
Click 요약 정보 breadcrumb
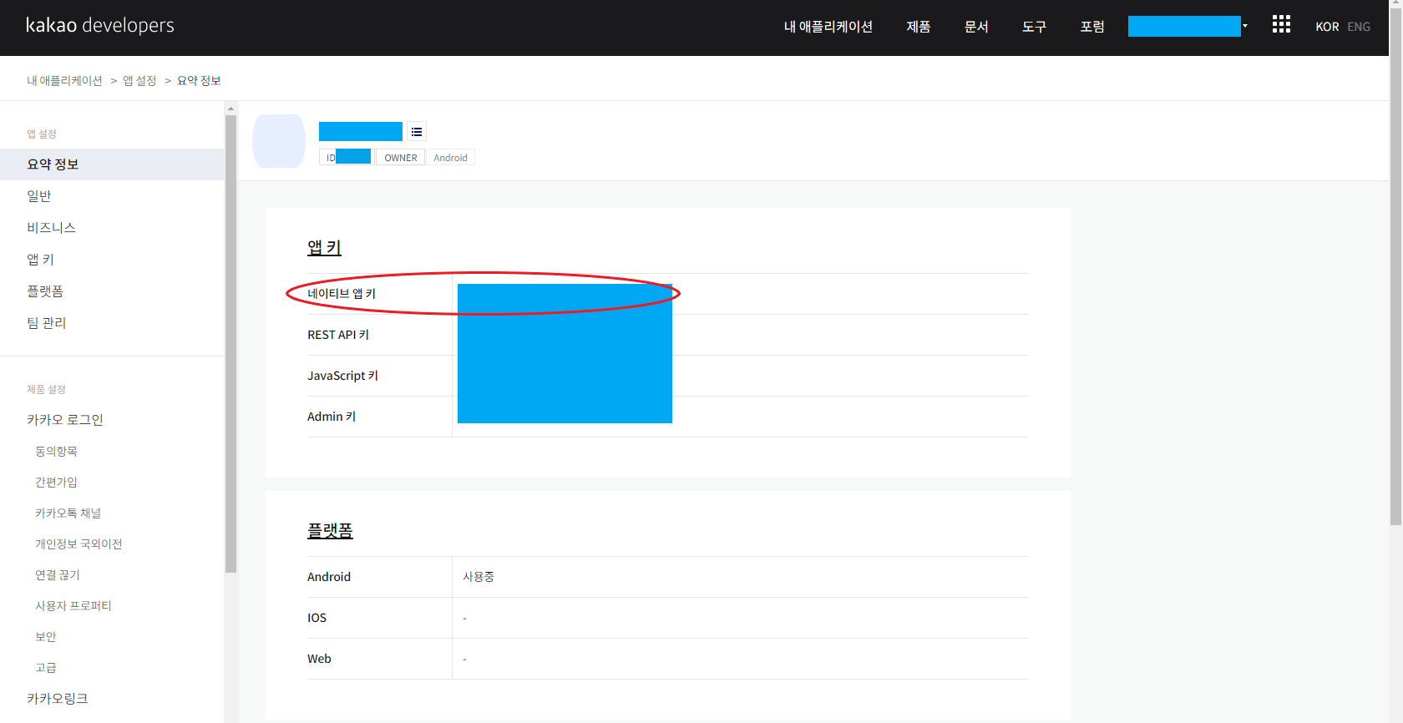[x=199, y=81]
